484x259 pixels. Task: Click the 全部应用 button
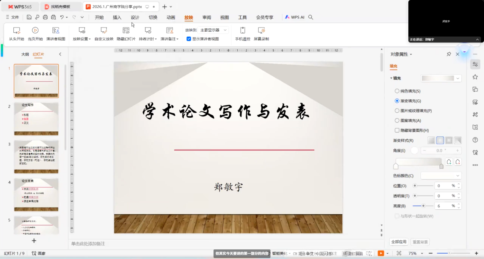[x=398, y=242]
